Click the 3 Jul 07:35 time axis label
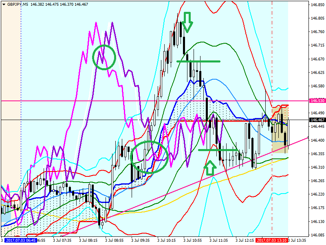This screenshot has height=245, width=326. point(62,241)
